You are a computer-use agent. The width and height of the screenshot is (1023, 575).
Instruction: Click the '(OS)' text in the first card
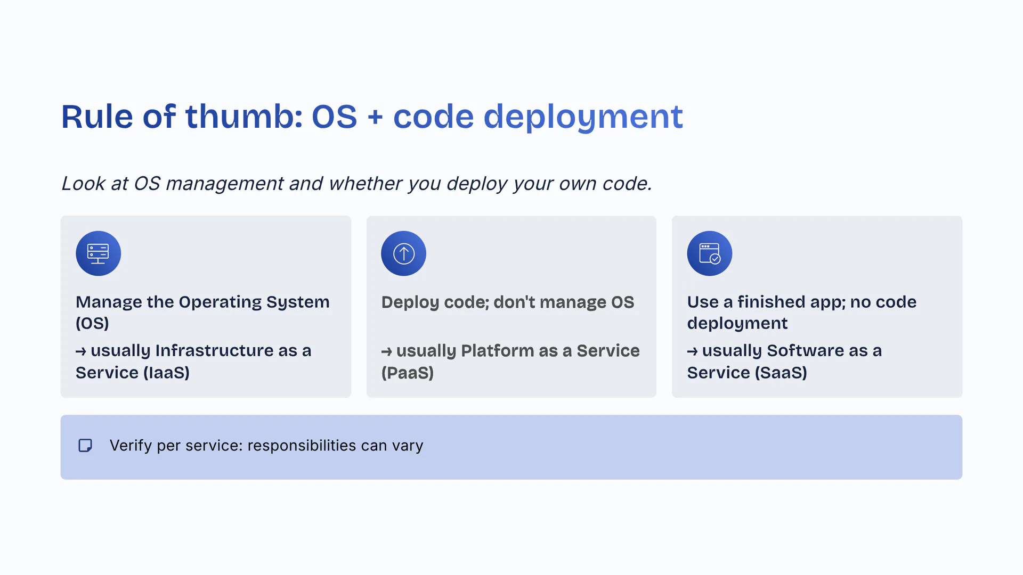click(x=92, y=323)
